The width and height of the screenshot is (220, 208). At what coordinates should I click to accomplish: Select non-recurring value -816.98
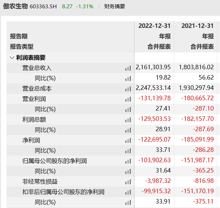click(204, 181)
